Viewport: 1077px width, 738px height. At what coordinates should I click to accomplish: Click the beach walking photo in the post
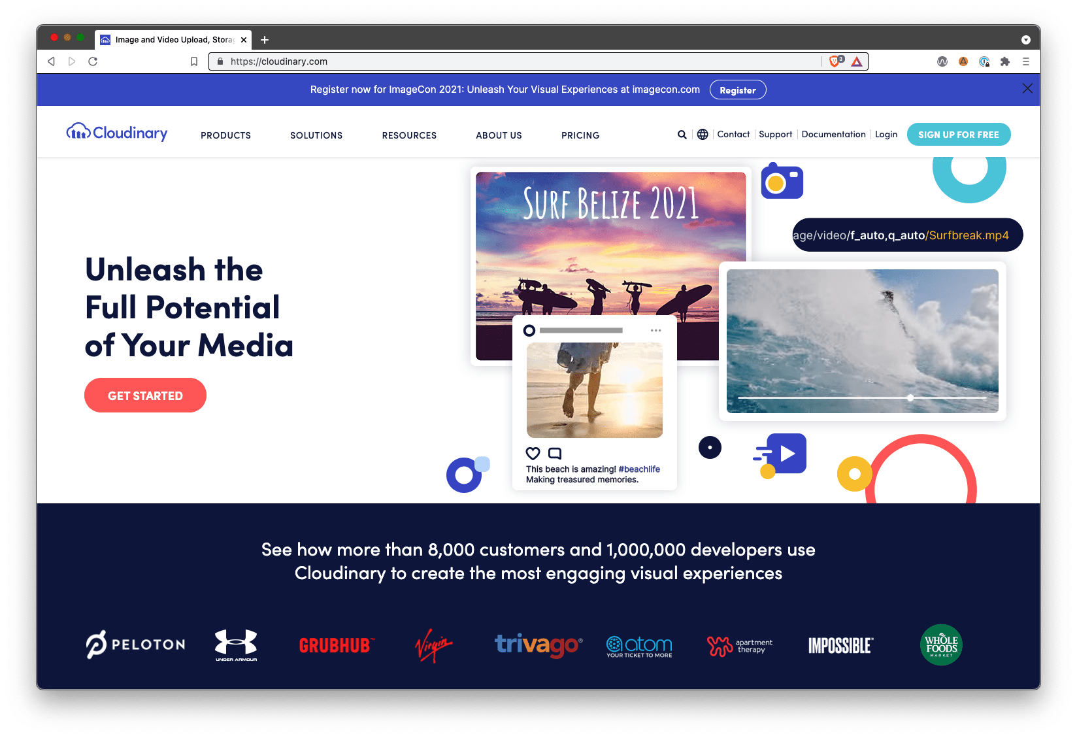(595, 390)
